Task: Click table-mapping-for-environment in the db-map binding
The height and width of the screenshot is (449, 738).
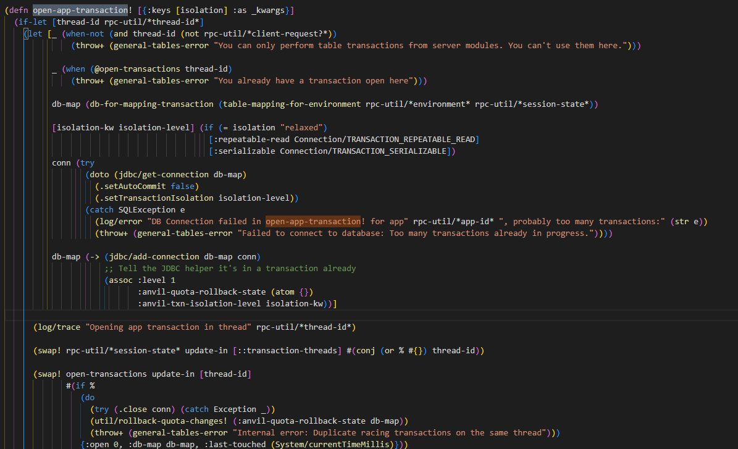Action: tap(292, 104)
